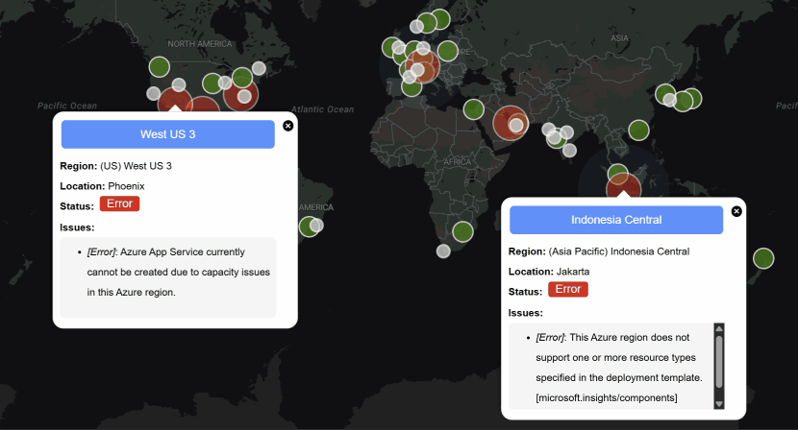This screenshot has width=798, height=430.
Task: Click the Error badge in Indonesia Central popup
Action: [568, 289]
